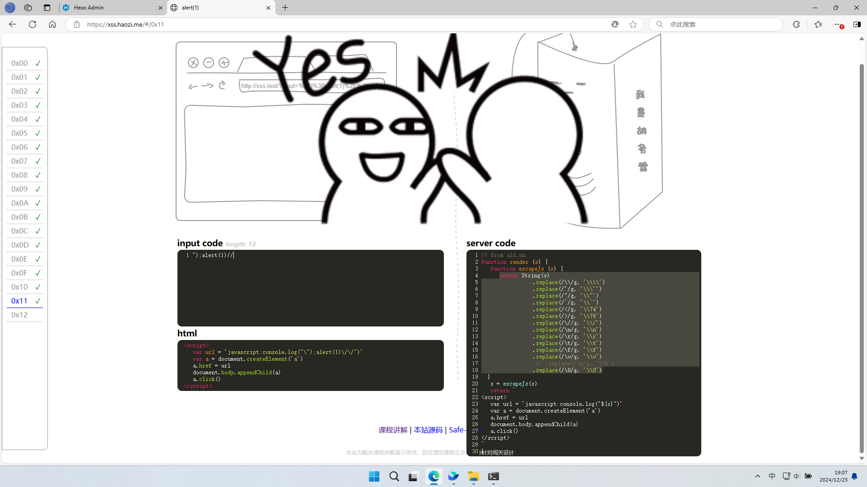
Task: Open level 0x00 in the sidebar
Action: (x=25, y=63)
